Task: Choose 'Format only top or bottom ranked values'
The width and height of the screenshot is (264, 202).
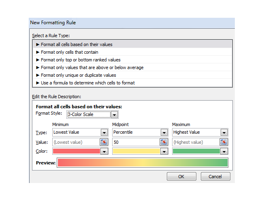Action: (x=132, y=60)
